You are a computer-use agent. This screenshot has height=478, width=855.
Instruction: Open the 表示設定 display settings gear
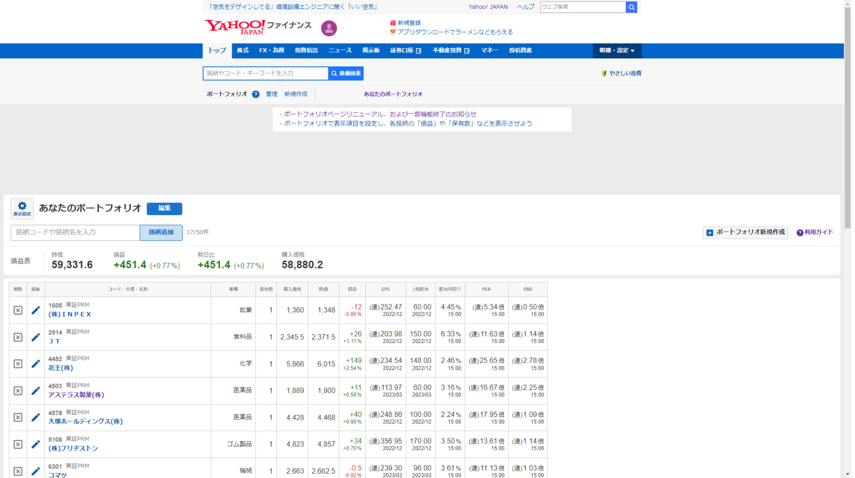pyautogui.click(x=22, y=208)
